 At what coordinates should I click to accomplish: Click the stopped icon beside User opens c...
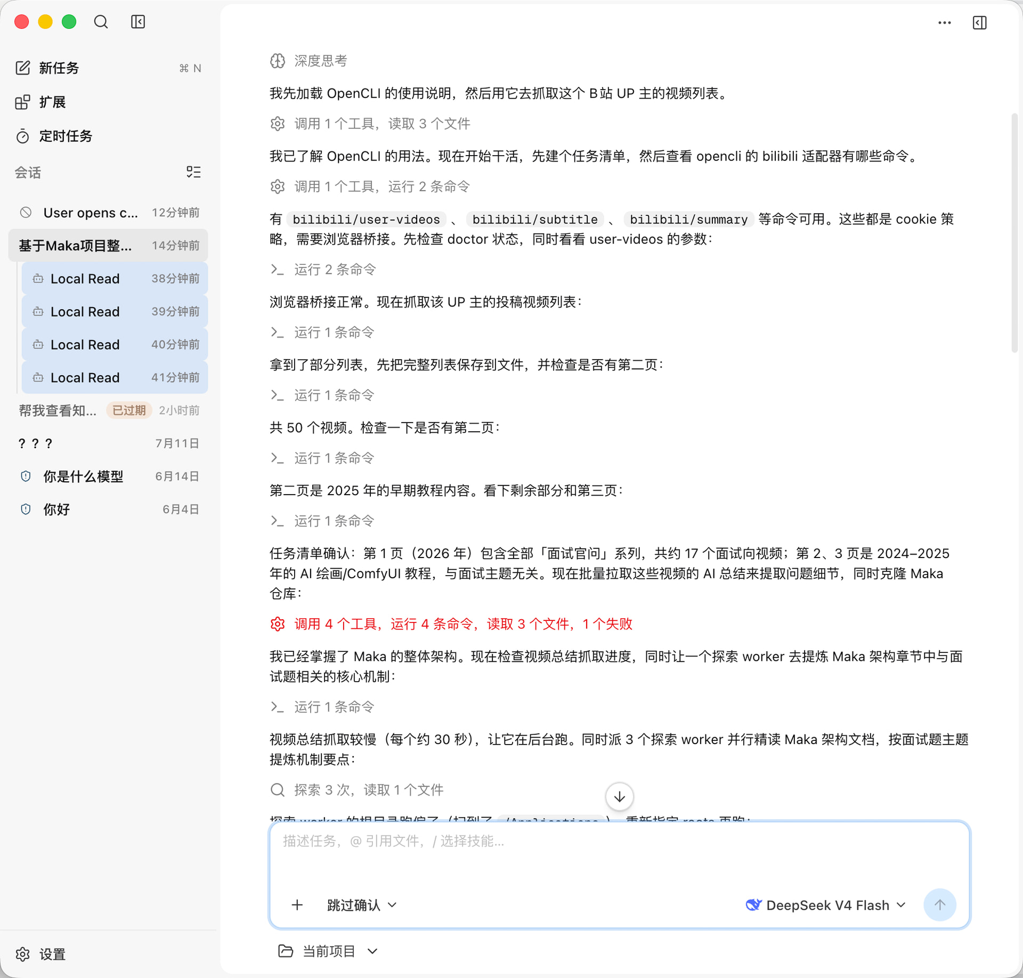pyautogui.click(x=26, y=213)
